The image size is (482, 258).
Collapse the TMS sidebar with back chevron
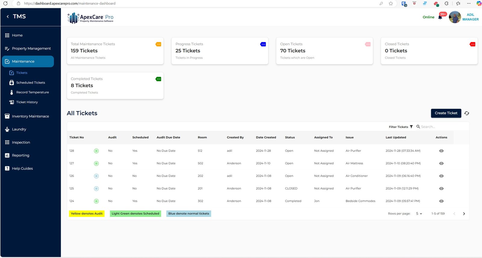pos(8,17)
